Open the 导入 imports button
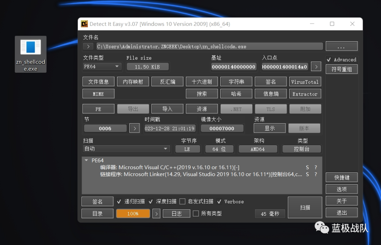Screen dimensions: 381x245 tap(168, 109)
